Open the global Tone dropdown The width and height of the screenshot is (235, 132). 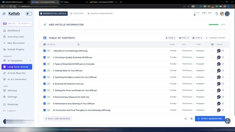pyautogui.click(x=170, y=38)
